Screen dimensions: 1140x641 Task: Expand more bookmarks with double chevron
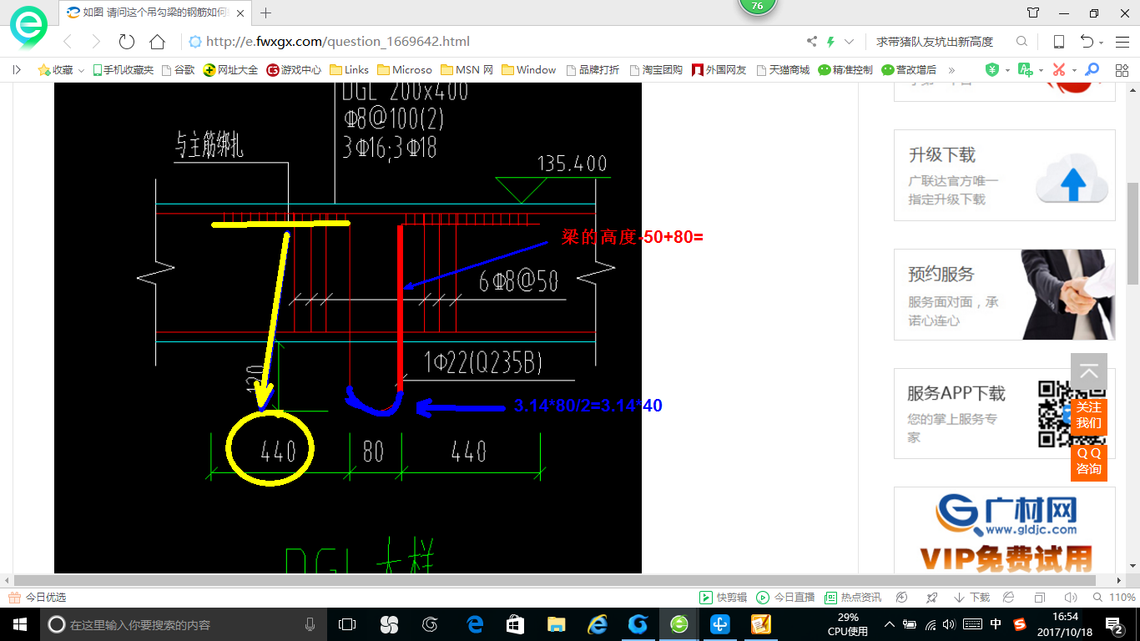(x=951, y=70)
